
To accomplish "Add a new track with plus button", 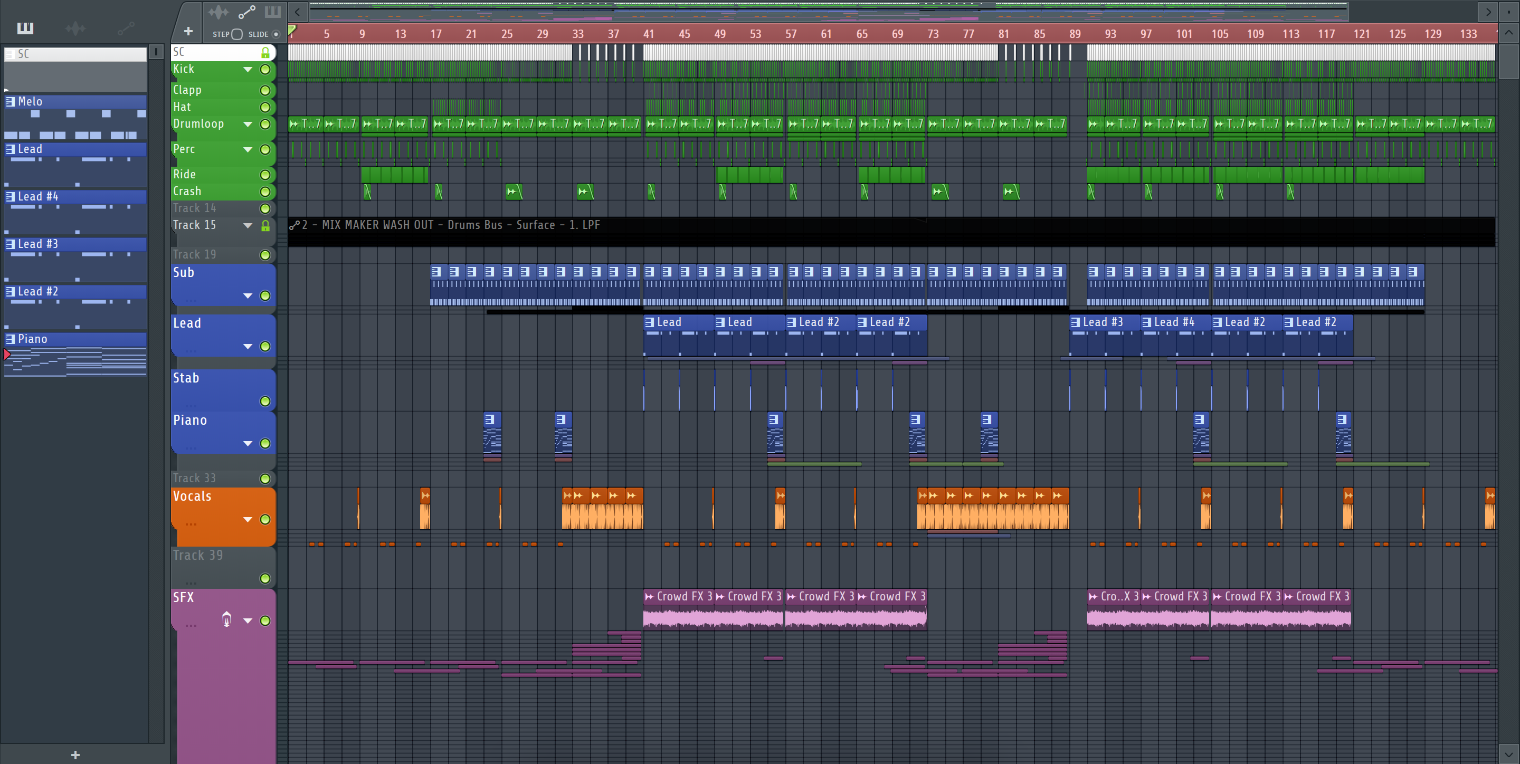I will (x=188, y=31).
